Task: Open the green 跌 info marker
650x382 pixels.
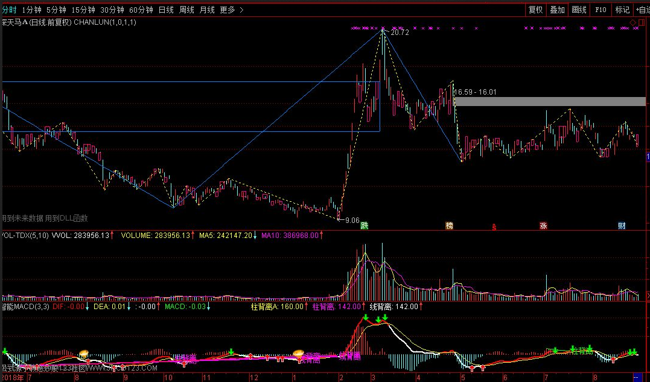Action: pyautogui.click(x=365, y=225)
